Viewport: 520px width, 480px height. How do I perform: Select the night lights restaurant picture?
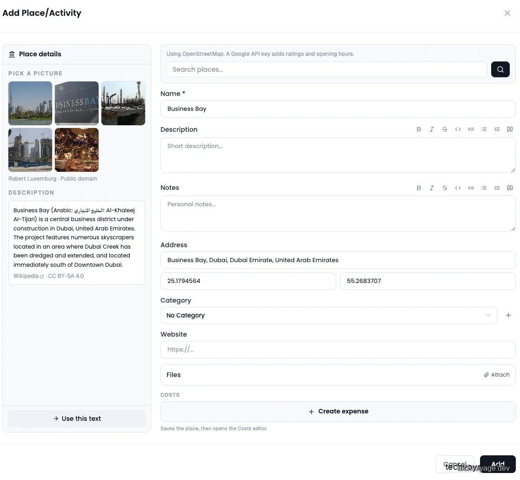[77, 150]
